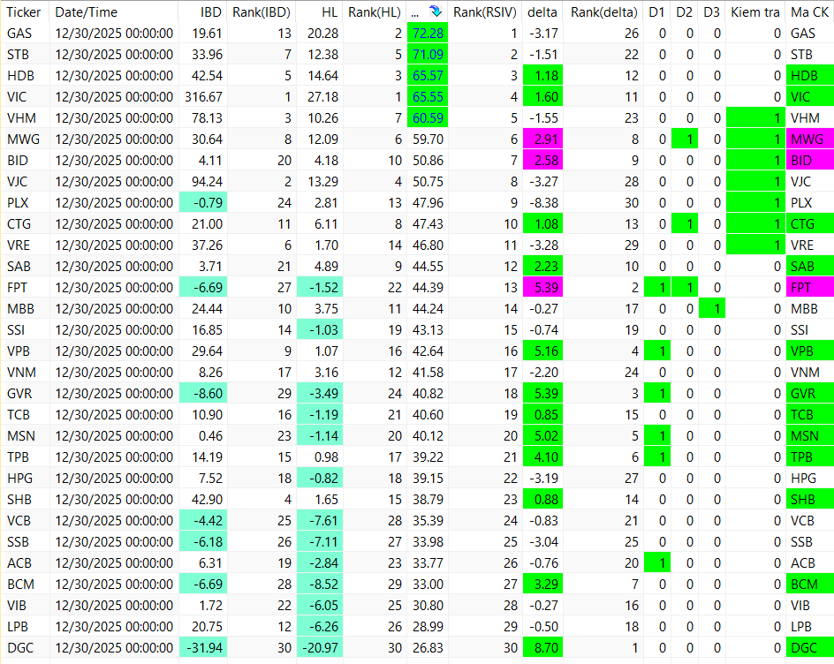Click the Rank(IBD) column header
Viewport: 834px width, 664px height.
click(x=262, y=11)
